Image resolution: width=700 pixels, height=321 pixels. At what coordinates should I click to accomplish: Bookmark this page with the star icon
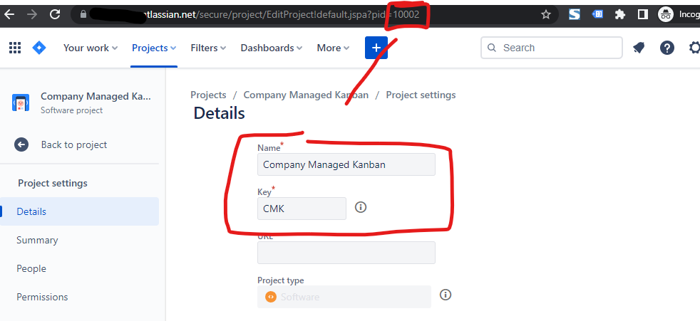545,15
